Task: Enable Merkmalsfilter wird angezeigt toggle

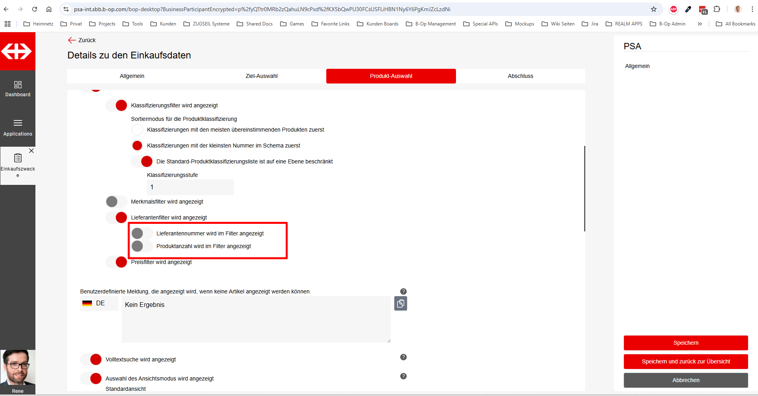Action: pyautogui.click(x=116, y=202)
